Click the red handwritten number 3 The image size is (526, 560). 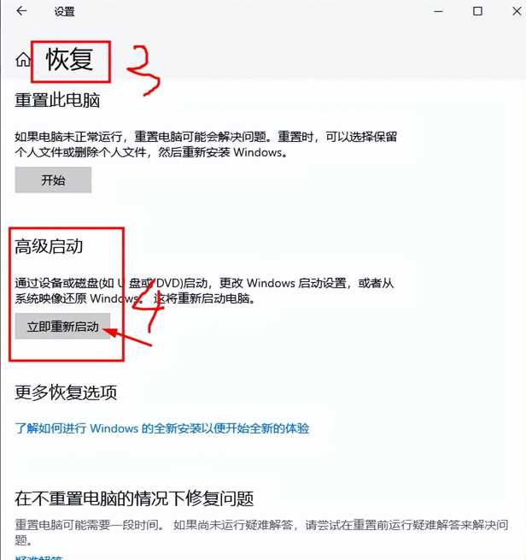[x=143, y=69]
